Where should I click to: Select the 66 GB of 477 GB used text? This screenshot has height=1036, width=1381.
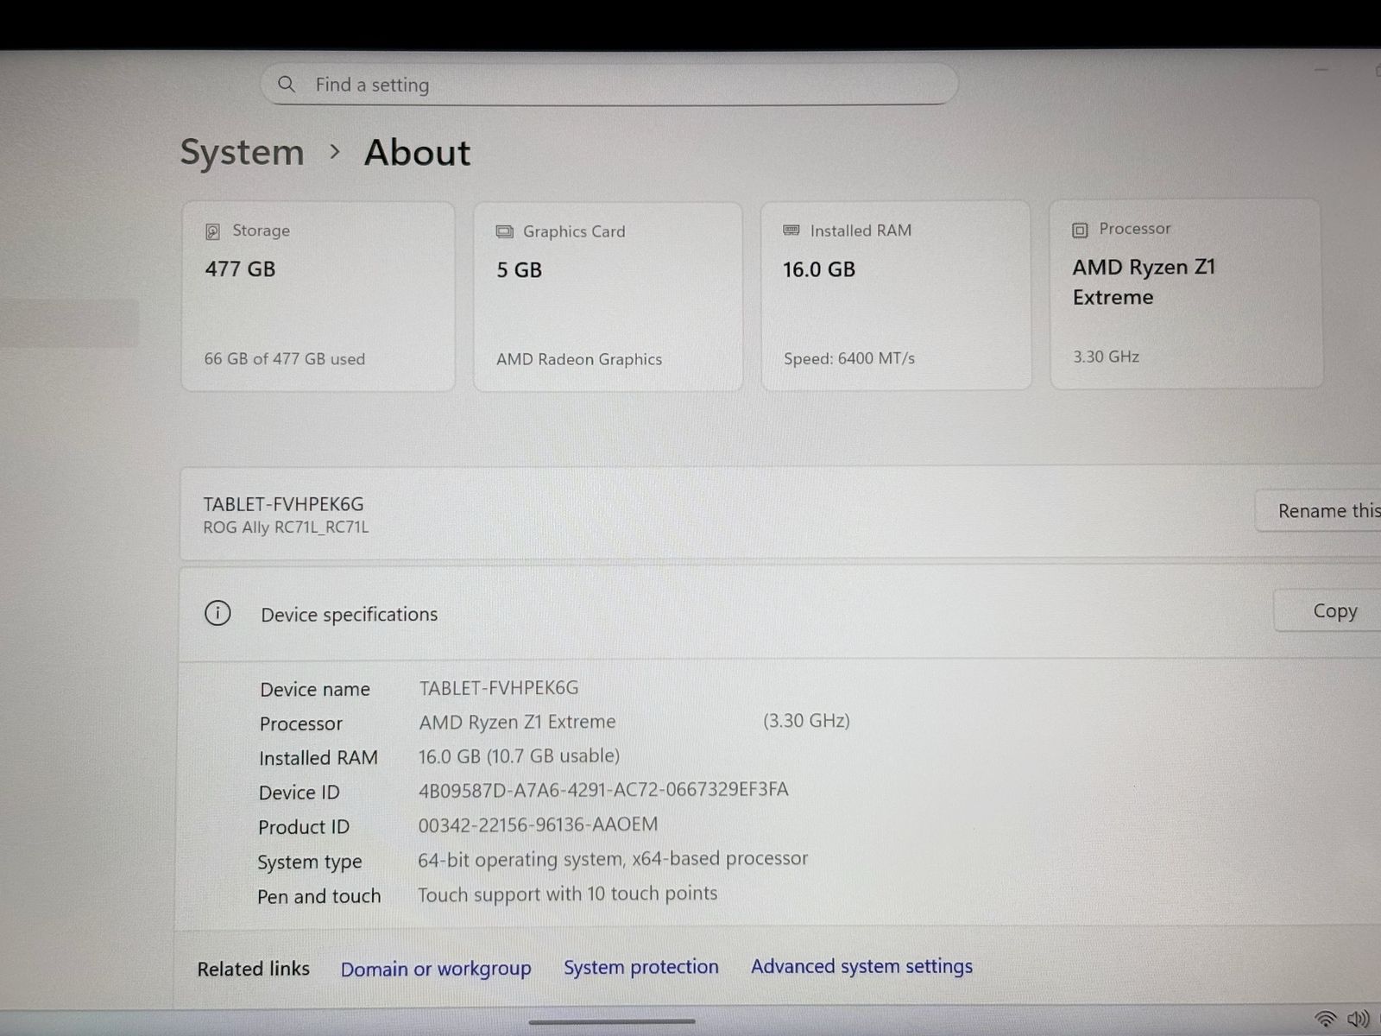click(285, 359)
